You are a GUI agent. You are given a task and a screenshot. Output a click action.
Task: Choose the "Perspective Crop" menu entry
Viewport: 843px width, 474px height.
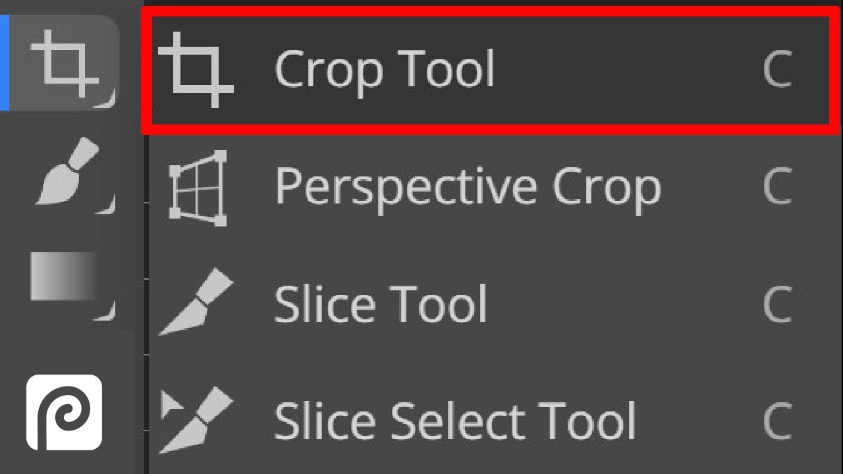coord(468,188)
